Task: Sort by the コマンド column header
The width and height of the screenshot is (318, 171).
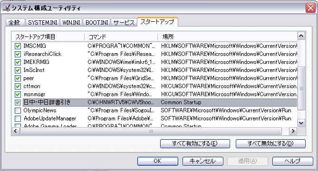Action: click(121, 37)
